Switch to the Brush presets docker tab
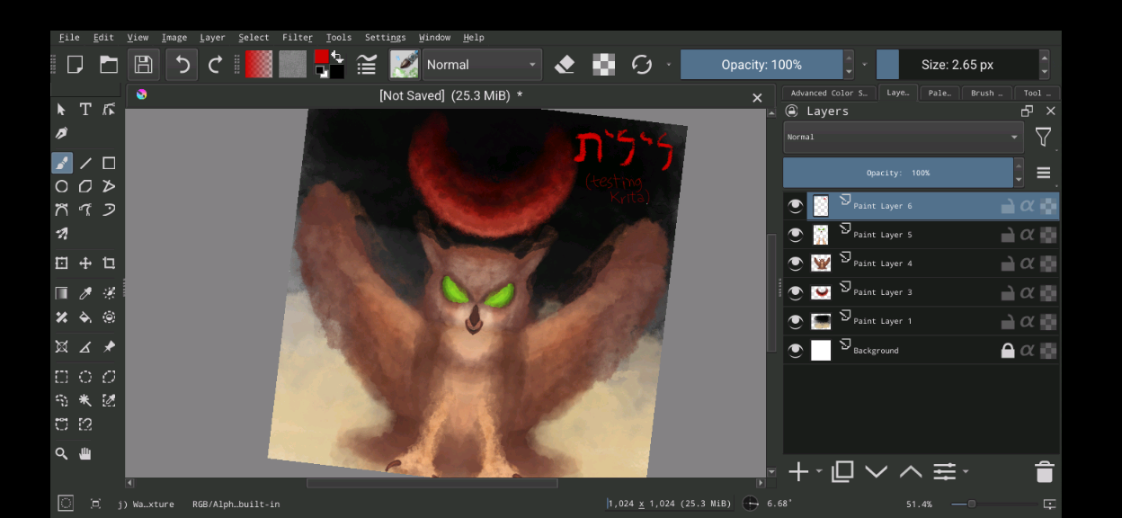This screenshot has width=1122, height=518. point(986,93)
